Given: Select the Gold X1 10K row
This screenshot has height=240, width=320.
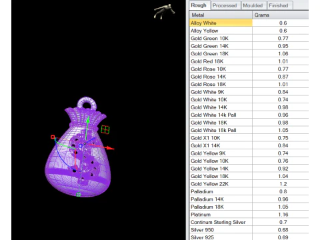Looking at the screenshot, I should tap(249, 138).
